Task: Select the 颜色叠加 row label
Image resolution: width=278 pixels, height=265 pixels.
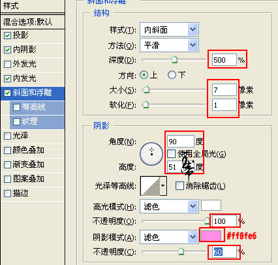Action: click(28, 150)
